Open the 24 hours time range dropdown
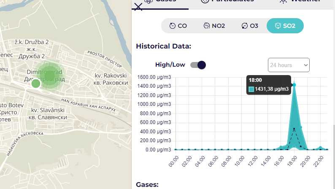 [x=289, y=65]
